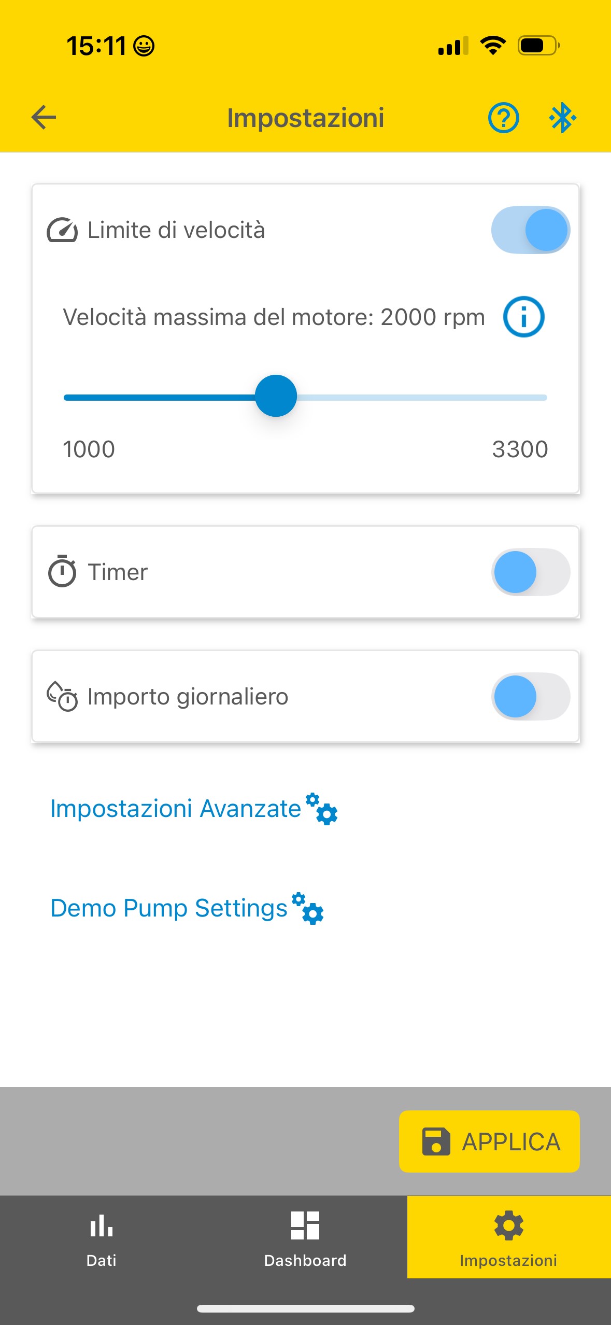Open the help question mark icon

point(503,118)
